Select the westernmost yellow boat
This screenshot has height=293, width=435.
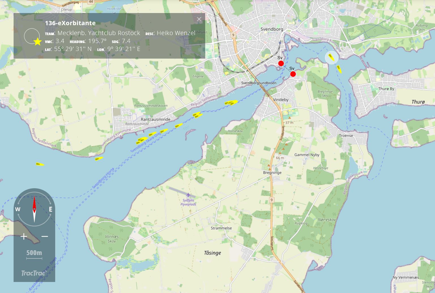tap(40, 164)
